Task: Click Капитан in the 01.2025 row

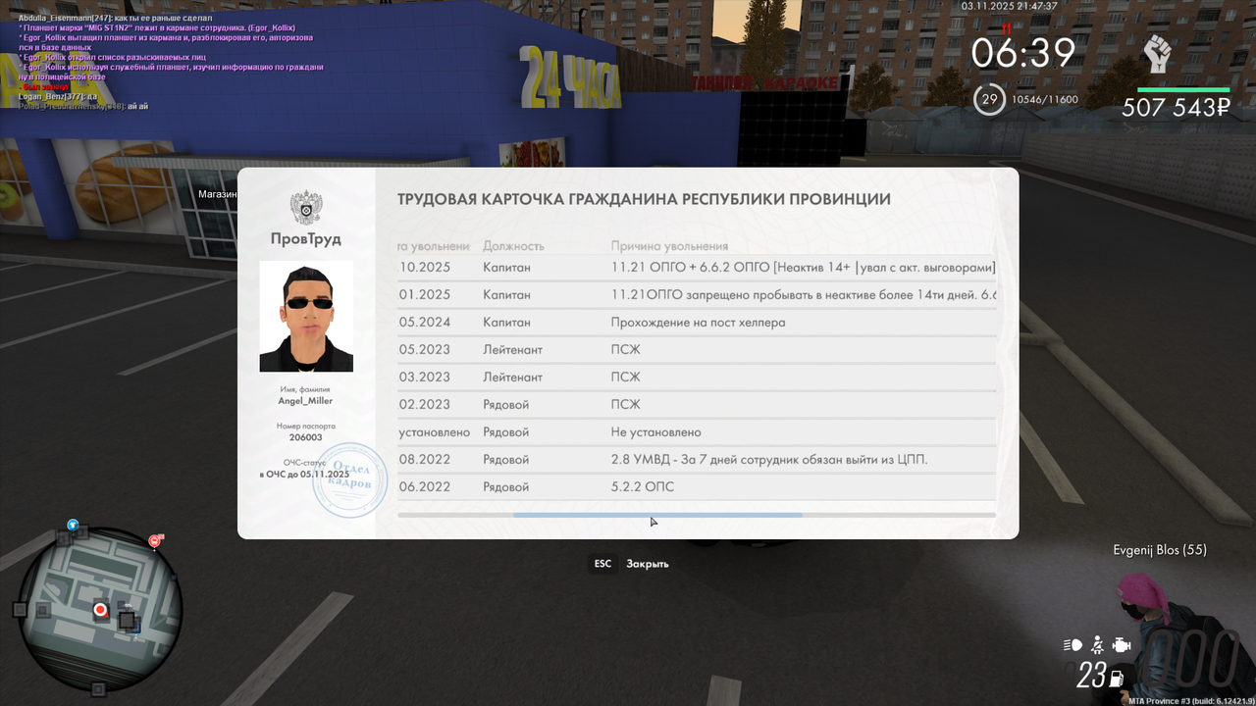Action: pyautogui.click(x=506, y=295)
